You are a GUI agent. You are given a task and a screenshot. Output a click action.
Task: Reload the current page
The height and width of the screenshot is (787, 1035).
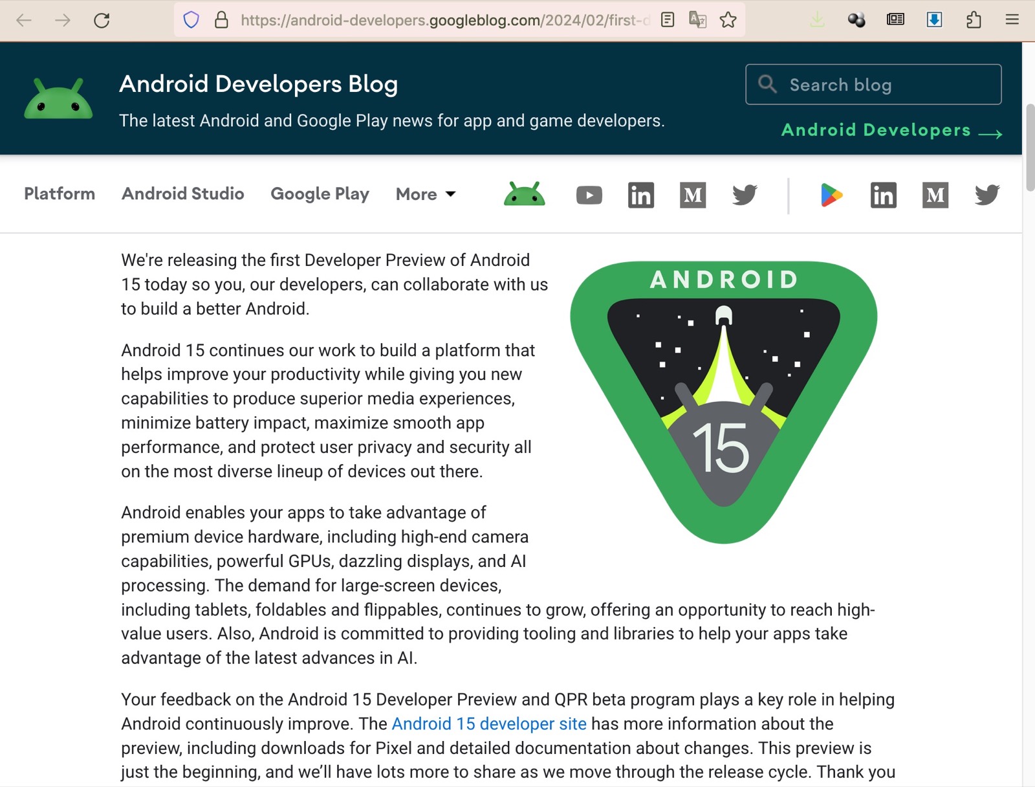click(x=102, y=20)
